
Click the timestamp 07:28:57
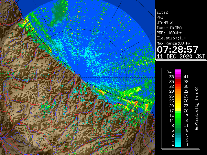178,49
